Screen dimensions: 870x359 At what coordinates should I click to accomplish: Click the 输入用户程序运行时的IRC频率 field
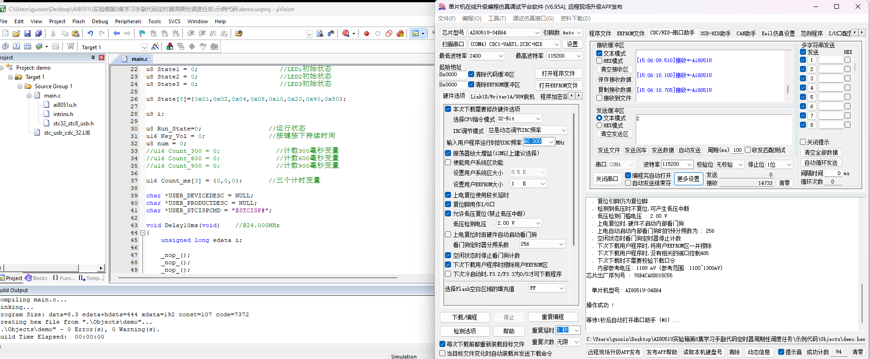(x=539, y=142)
